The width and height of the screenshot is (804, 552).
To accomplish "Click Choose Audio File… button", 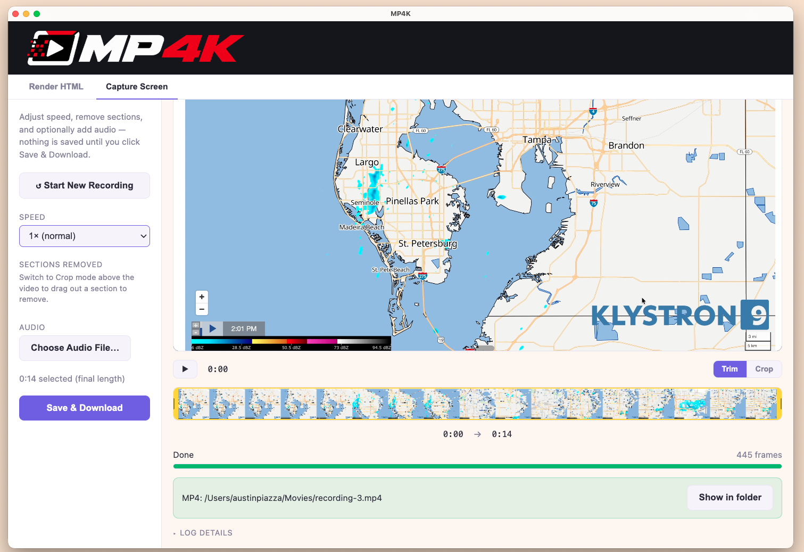I will [75, 348].
